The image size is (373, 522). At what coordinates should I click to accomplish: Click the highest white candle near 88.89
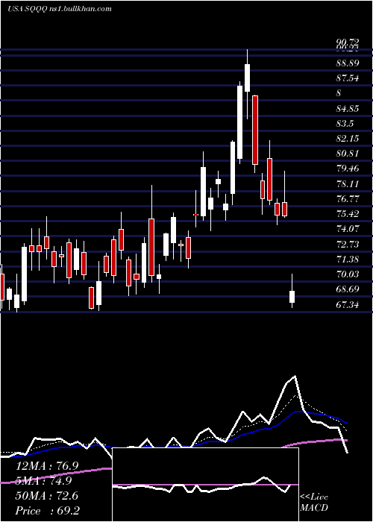coord(247,78)
